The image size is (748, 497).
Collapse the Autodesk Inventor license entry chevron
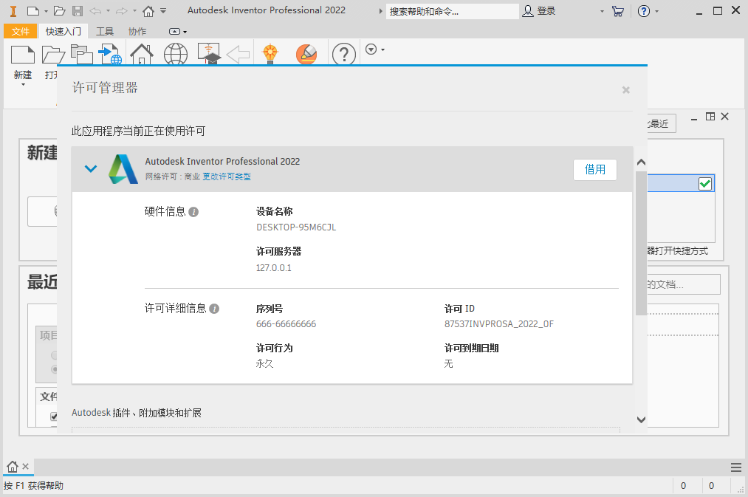pyautogui.click(x=91, y=169)
